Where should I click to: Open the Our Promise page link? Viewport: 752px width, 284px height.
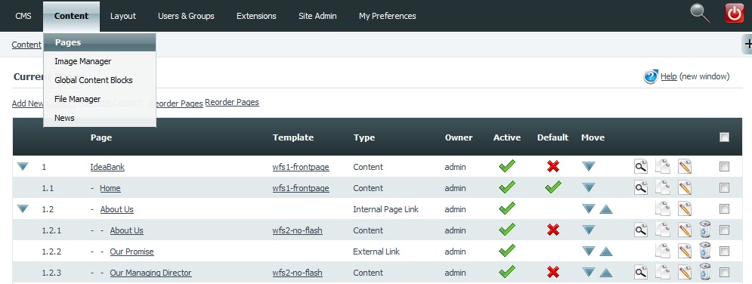[x=132, y=252]
